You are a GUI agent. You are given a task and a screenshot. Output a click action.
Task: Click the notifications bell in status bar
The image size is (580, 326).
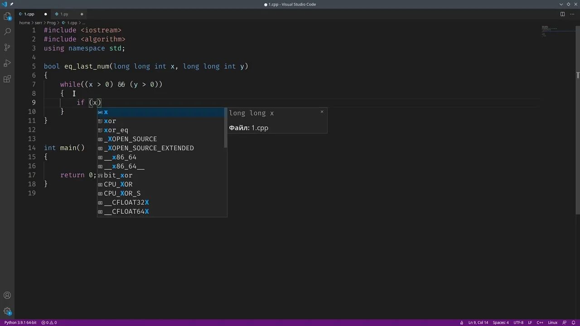click(573, 322)
